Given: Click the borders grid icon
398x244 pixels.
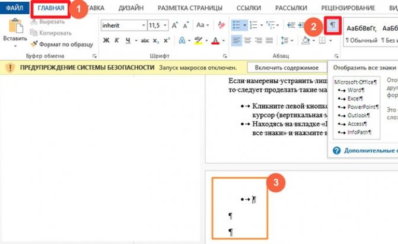Looking at the screenshot, I should 322,40.
